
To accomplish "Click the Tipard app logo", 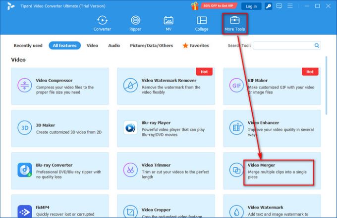I will 11,6.
